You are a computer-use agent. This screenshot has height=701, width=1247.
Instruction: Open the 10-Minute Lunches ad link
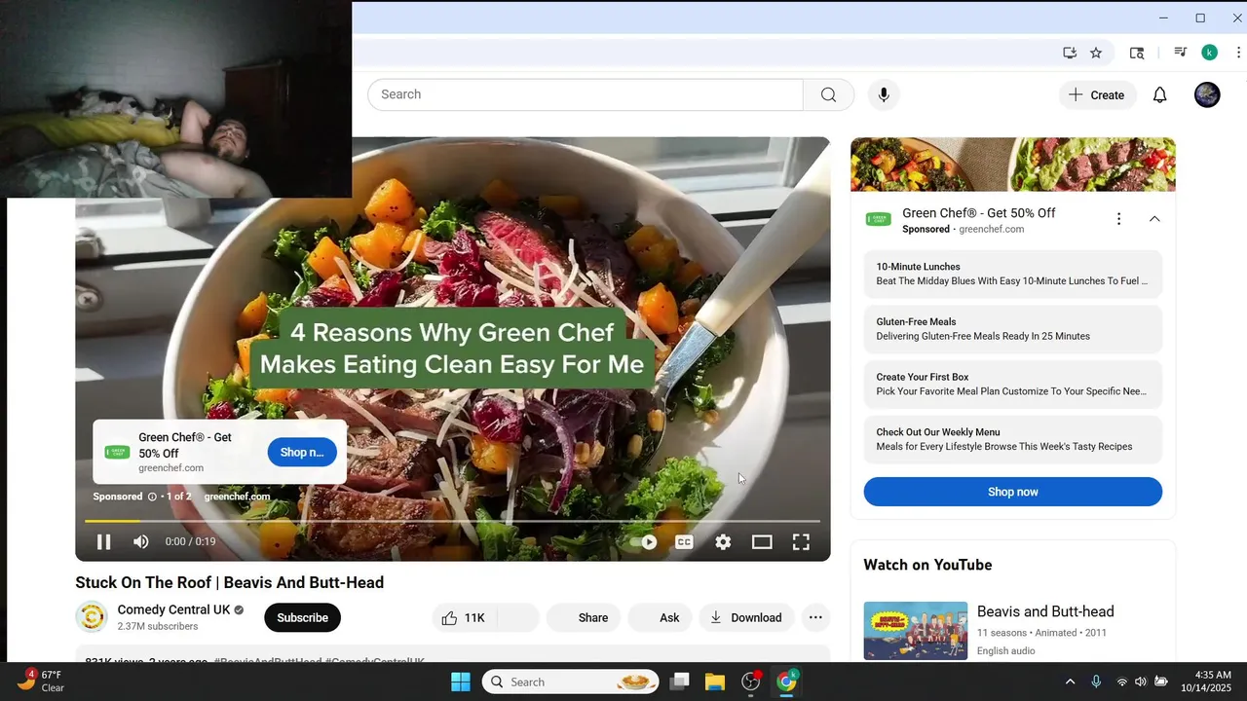(1013, 274)
